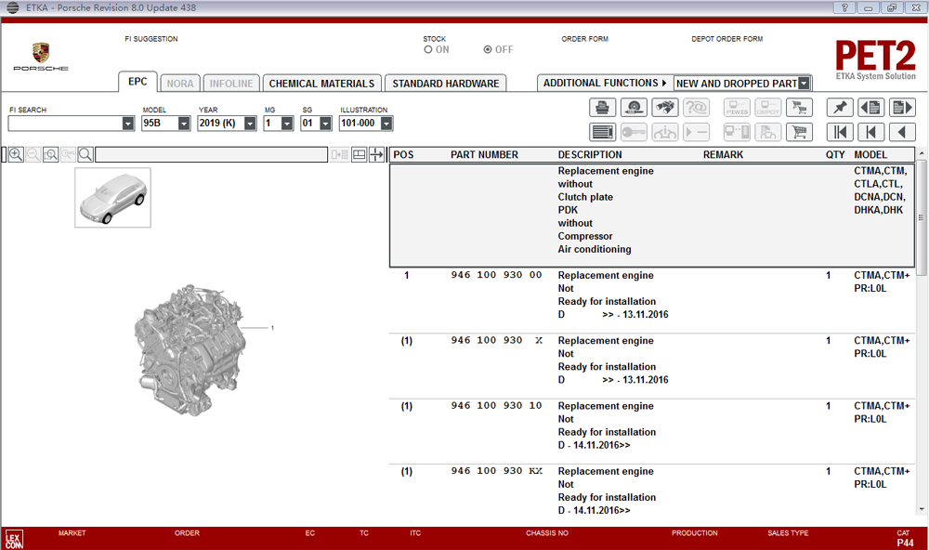Viewport: 929px width, 550px height.
Task: Open YEAR 2019 (K) dropdown
Action: click(250, 124)
